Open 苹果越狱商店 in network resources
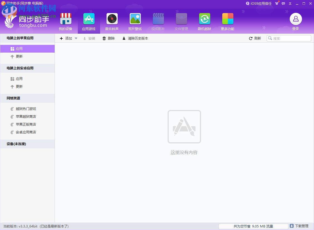Screen dimensions: 314x230 click(27, 117)
